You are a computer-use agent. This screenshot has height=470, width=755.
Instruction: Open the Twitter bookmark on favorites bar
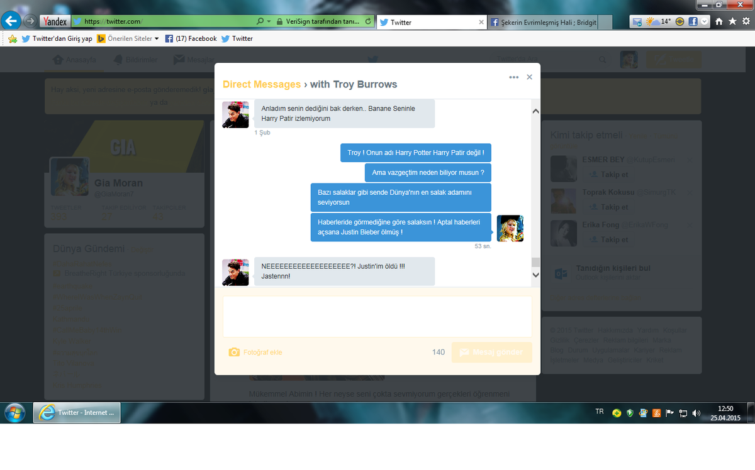(x=237, y=38)
